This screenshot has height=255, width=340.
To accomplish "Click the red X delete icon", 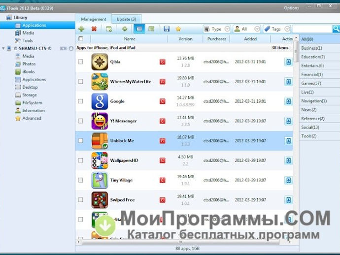I will point(94,29).
